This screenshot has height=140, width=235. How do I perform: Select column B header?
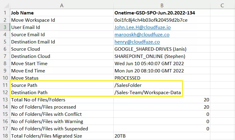(162, 5)
